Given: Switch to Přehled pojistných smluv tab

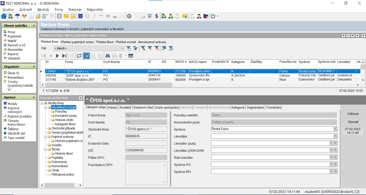Looking at the screenshot, I should [x=77, y=42].
